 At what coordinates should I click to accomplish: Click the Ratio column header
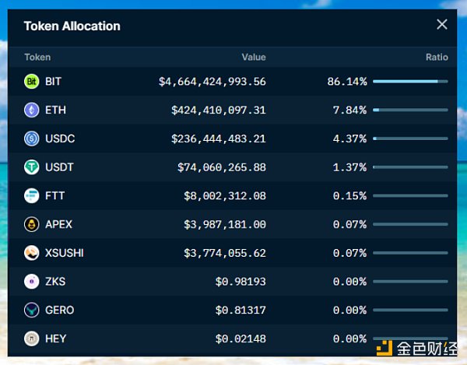[437, 57]
